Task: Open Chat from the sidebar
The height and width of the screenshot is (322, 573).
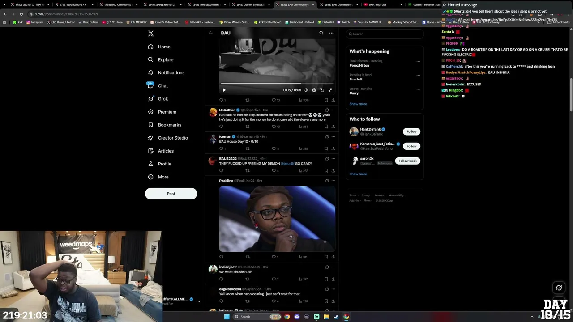Action: [158, 85]
